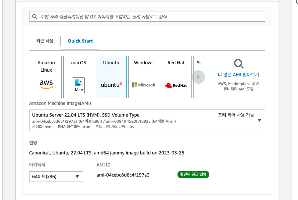Click the ubuntu logo
Screen dimensions: 298x200
pyautogui.click(x=111, y=85)
